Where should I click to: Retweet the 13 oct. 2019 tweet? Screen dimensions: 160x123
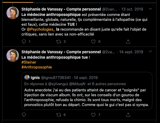[x=59, y=41]
